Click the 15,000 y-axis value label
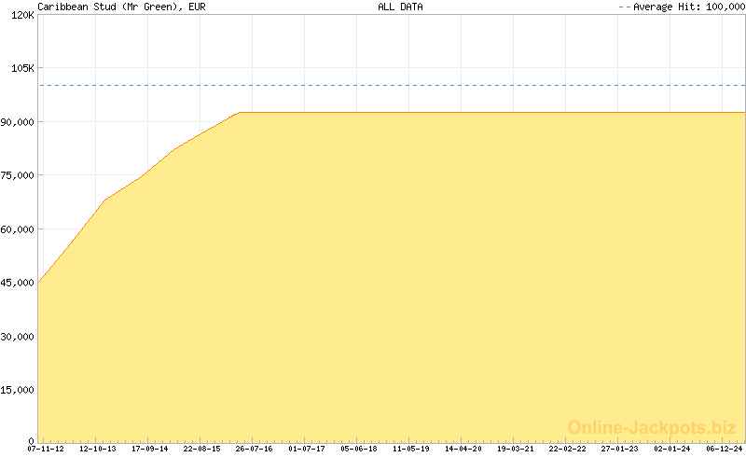The image size is (746, 457). click(x=18, y=390)
